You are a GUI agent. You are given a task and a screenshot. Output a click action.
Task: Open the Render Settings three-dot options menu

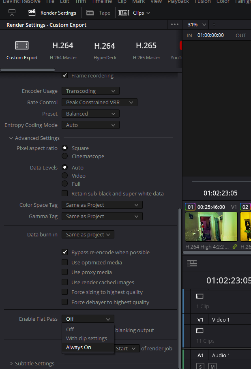point(174,24)
